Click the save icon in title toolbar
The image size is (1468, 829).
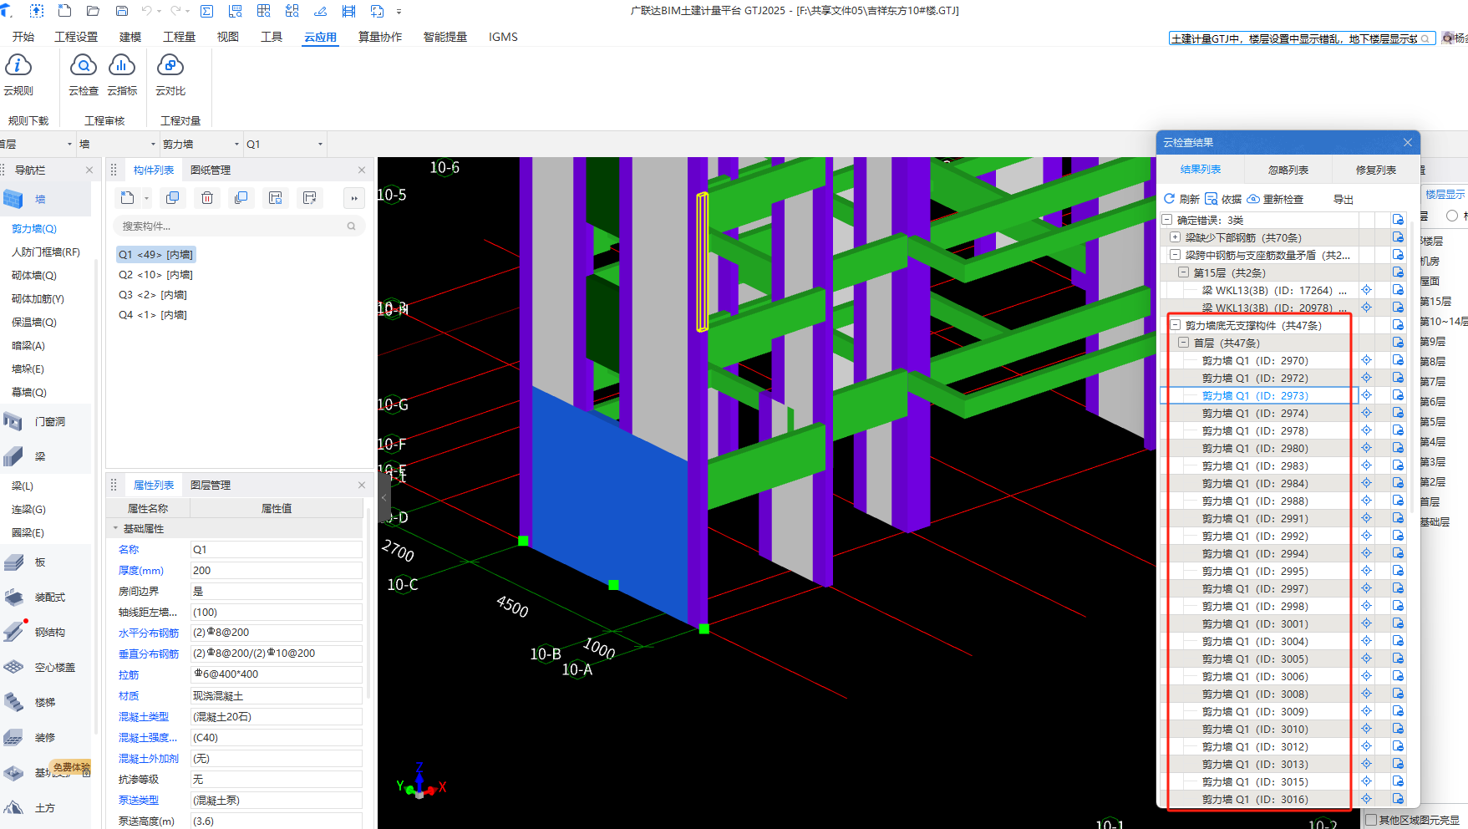pyautogui.click(x=122, y=11)
